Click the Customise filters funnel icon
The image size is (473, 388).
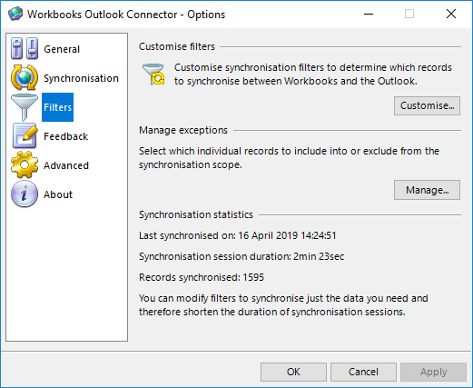153,75
